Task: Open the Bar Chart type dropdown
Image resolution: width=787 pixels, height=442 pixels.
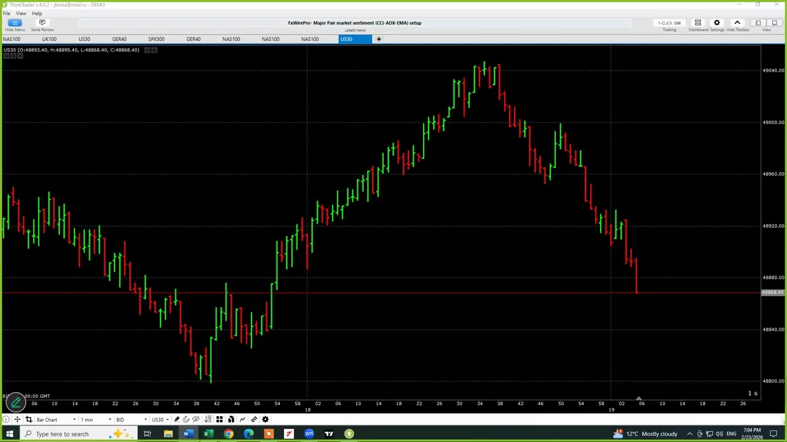Action: point(56,419)
